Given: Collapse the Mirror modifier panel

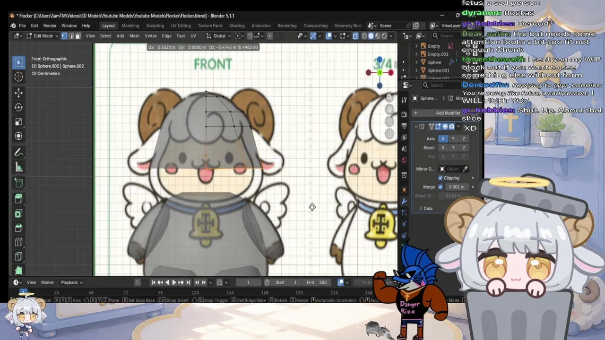Looking at the screenshot, I should click(x=416, y=127).
